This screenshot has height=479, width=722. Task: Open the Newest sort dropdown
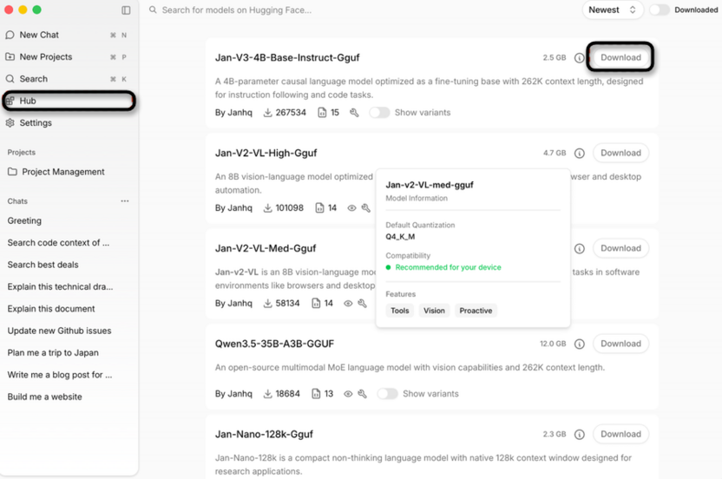613,10
